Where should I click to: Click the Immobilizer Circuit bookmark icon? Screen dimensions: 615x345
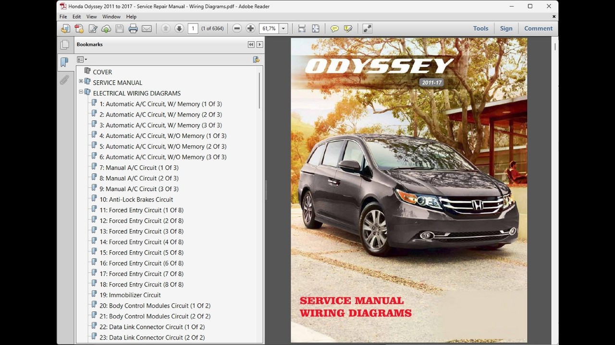pyautogui.click(x=94, y=294)
